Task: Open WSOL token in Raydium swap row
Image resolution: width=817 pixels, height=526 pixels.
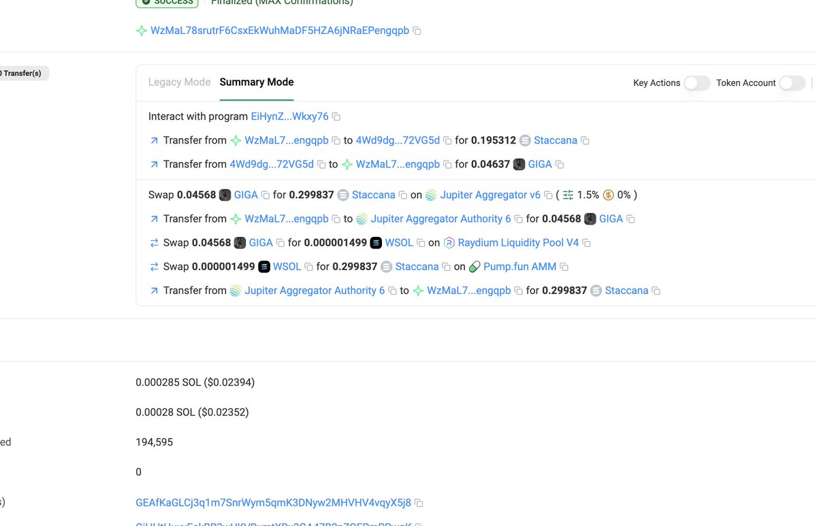Action: point(400,242)
